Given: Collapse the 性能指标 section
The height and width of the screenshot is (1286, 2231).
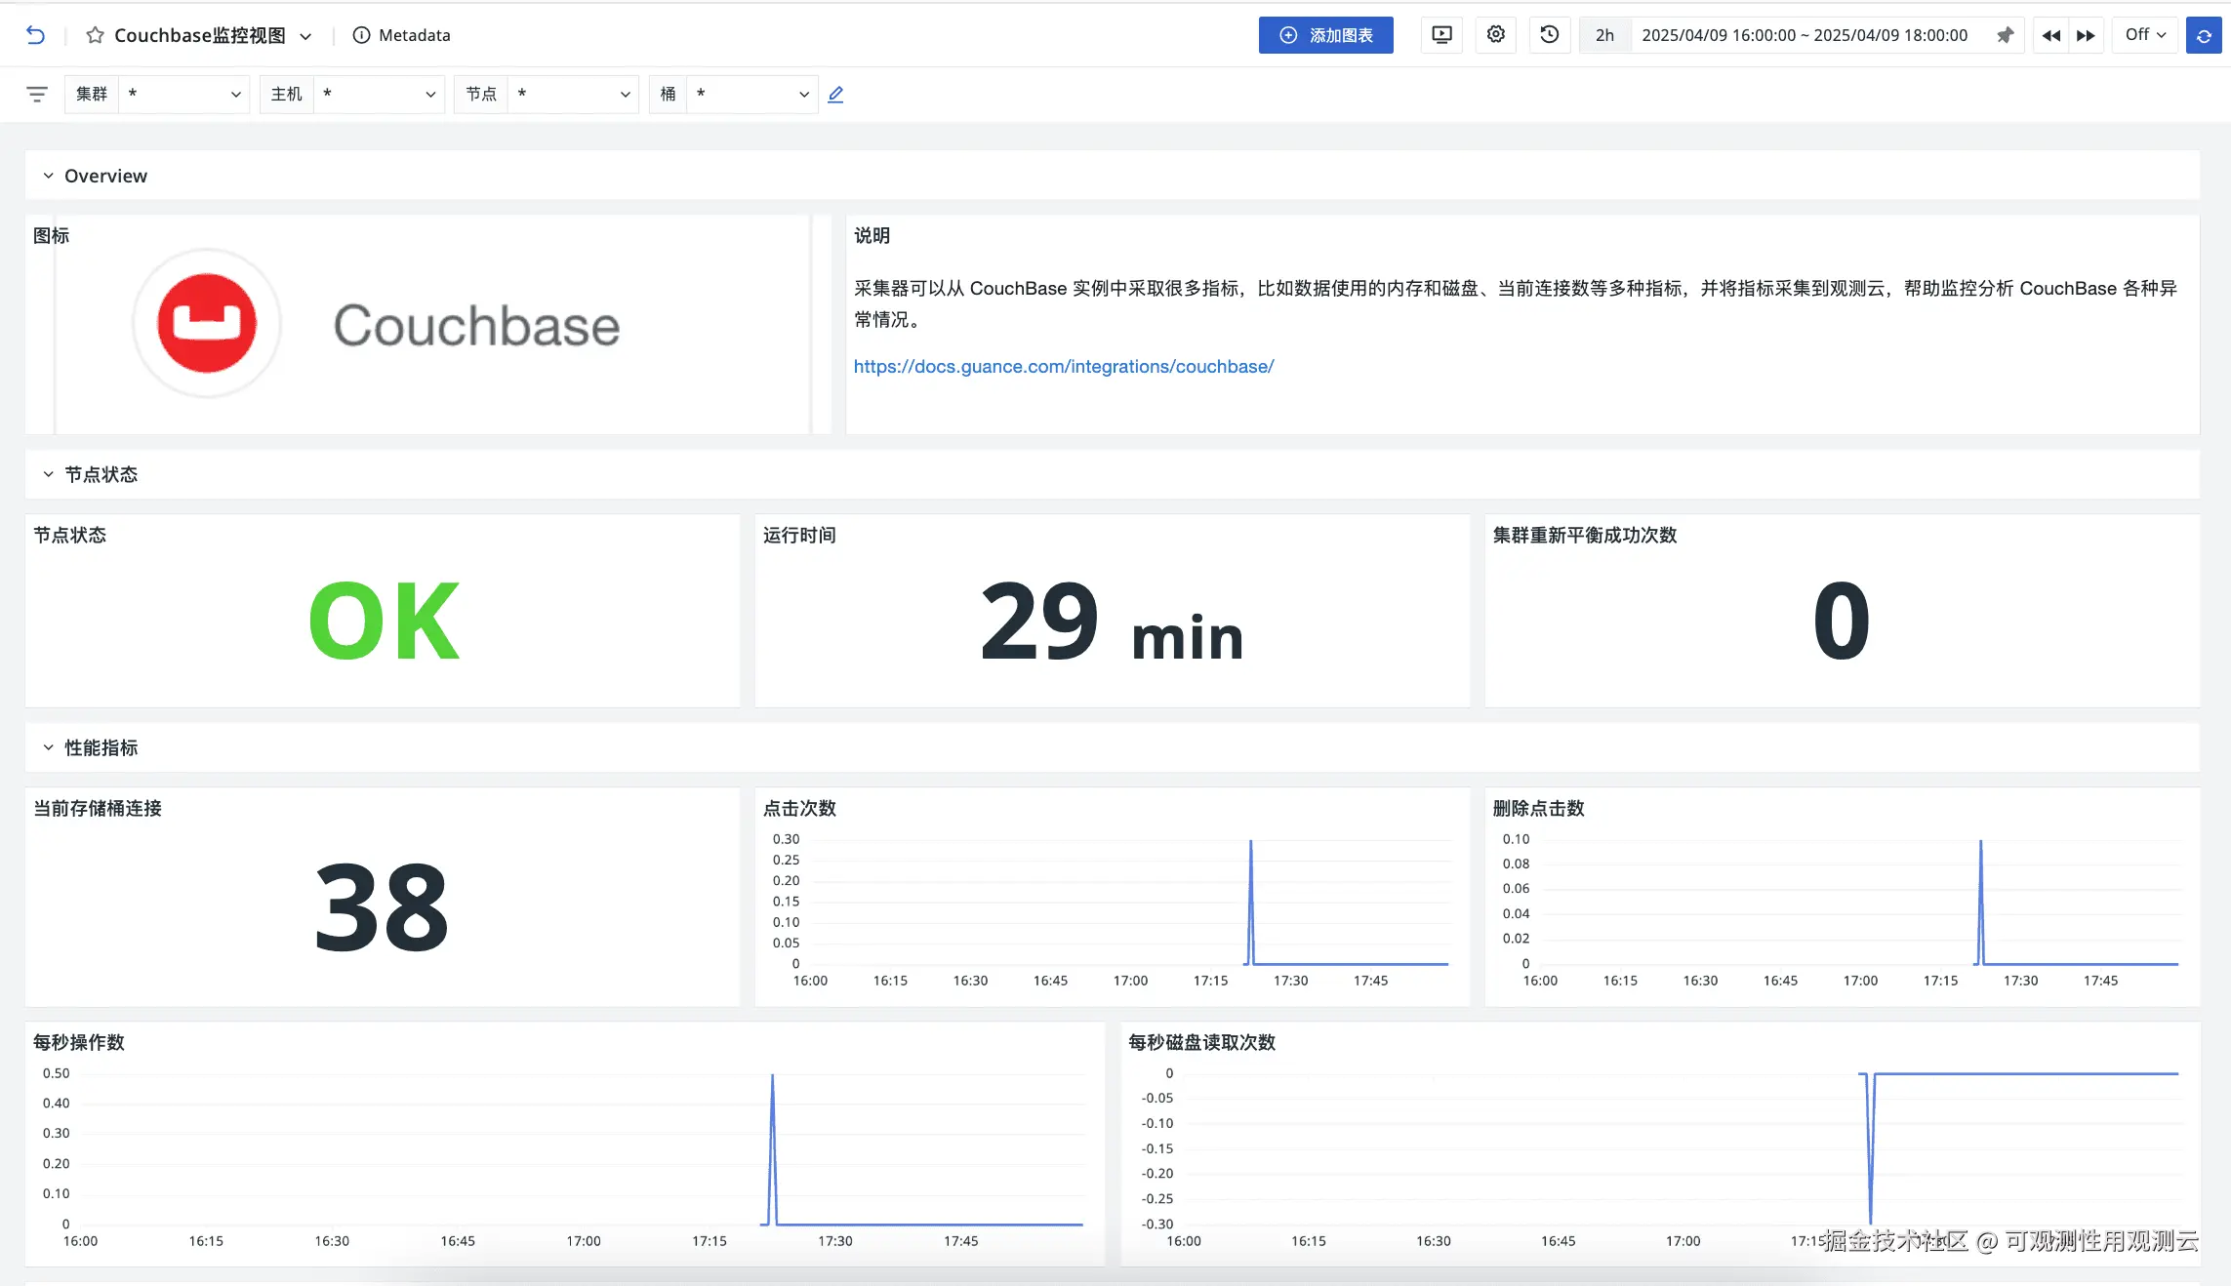Looking at the screenshot, I should tap(48, 747).
